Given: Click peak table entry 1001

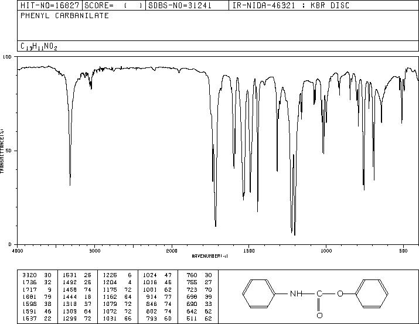Looking at the screenshot, I should [x=150, y=289].
